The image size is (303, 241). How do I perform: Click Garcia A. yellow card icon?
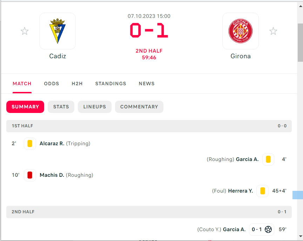click(x=268, y=159)
